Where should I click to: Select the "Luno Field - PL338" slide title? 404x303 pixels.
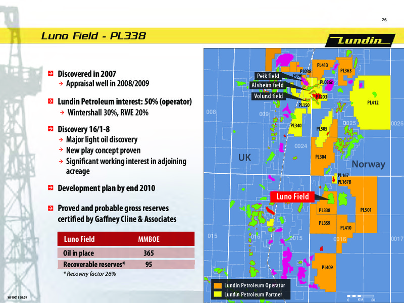(x=93, y=36)
